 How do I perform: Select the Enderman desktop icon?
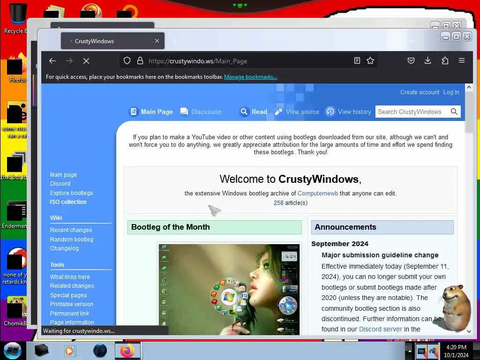click(x=15, y=214)
